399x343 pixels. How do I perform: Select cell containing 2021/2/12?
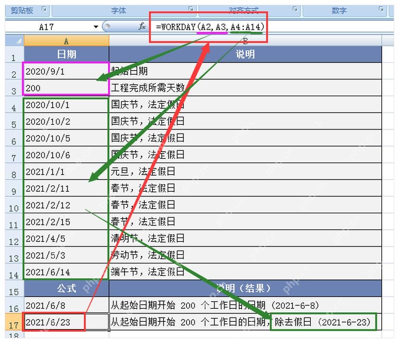[66, 205]
